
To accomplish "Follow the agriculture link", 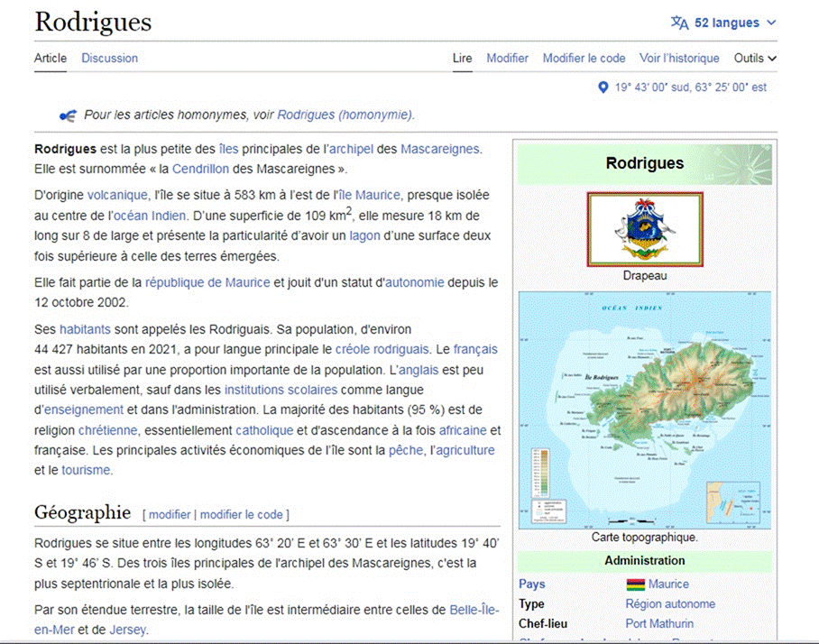I will point(465,450).
